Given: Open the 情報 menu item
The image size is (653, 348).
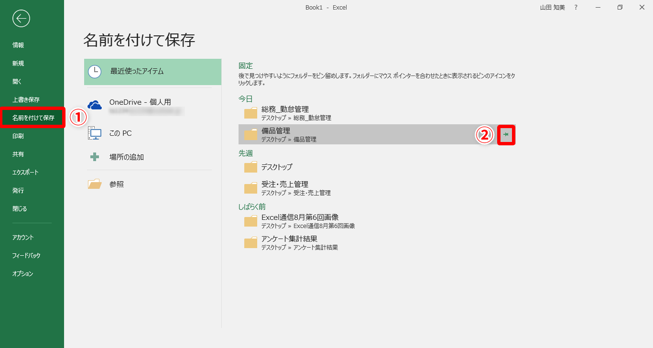Looking at the screenshot, I should click(x=18, y=45).
